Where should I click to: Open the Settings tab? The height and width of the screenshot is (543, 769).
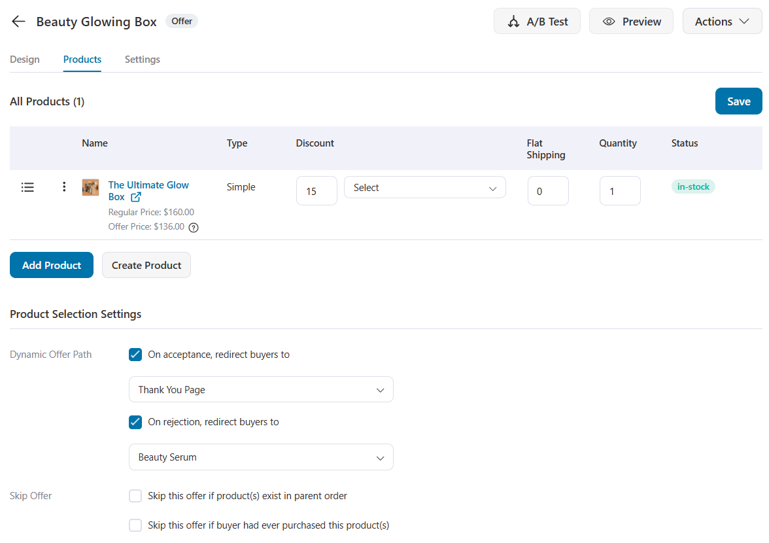click(143, 60)
